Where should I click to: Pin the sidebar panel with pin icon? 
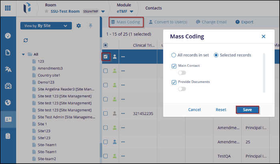tap(90, 26)
